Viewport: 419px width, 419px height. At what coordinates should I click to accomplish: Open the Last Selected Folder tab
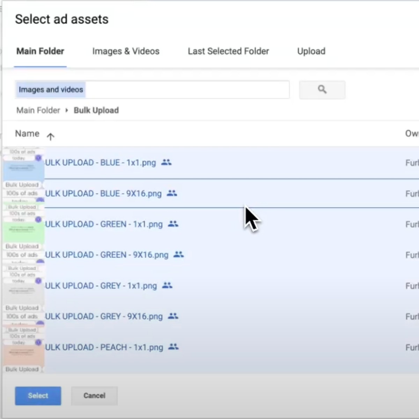click(x=228, y=51)
